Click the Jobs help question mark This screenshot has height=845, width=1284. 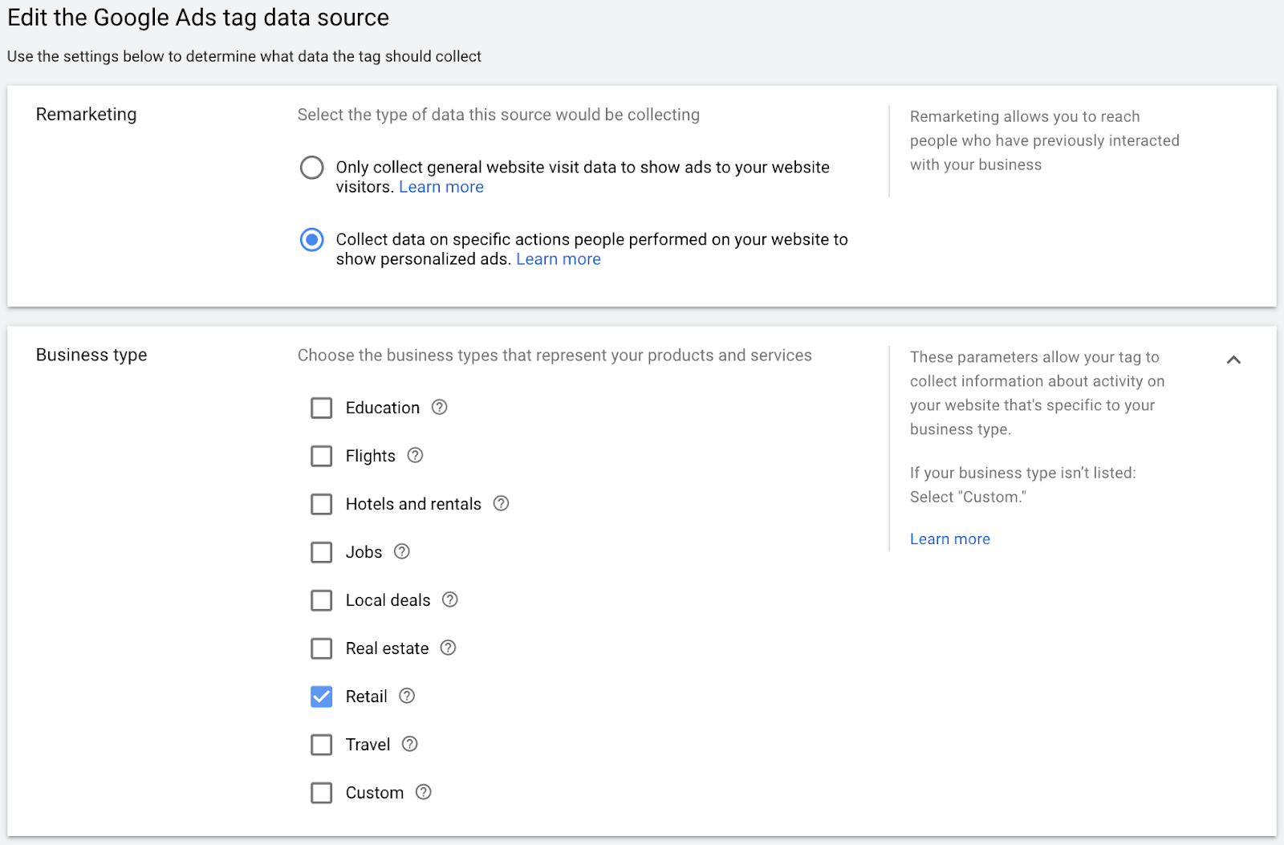402,551
